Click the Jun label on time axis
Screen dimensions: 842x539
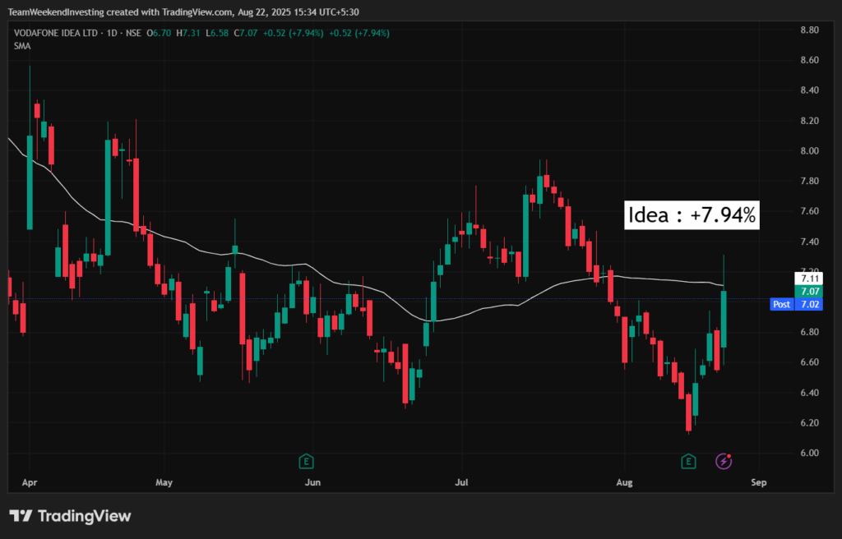pos(312,482)
